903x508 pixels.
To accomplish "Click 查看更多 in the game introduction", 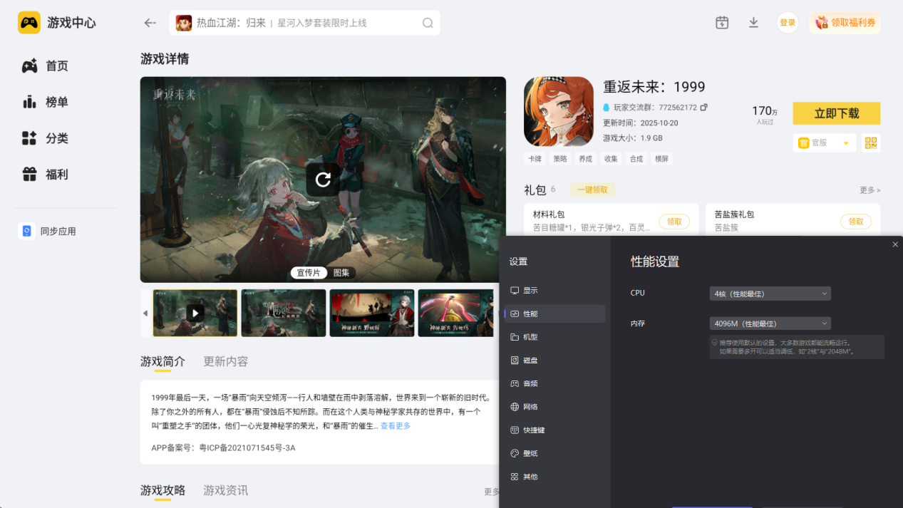I will pos(394,425).
